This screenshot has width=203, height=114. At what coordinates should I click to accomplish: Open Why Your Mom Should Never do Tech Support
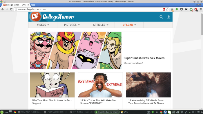click(x=52, y=102)
